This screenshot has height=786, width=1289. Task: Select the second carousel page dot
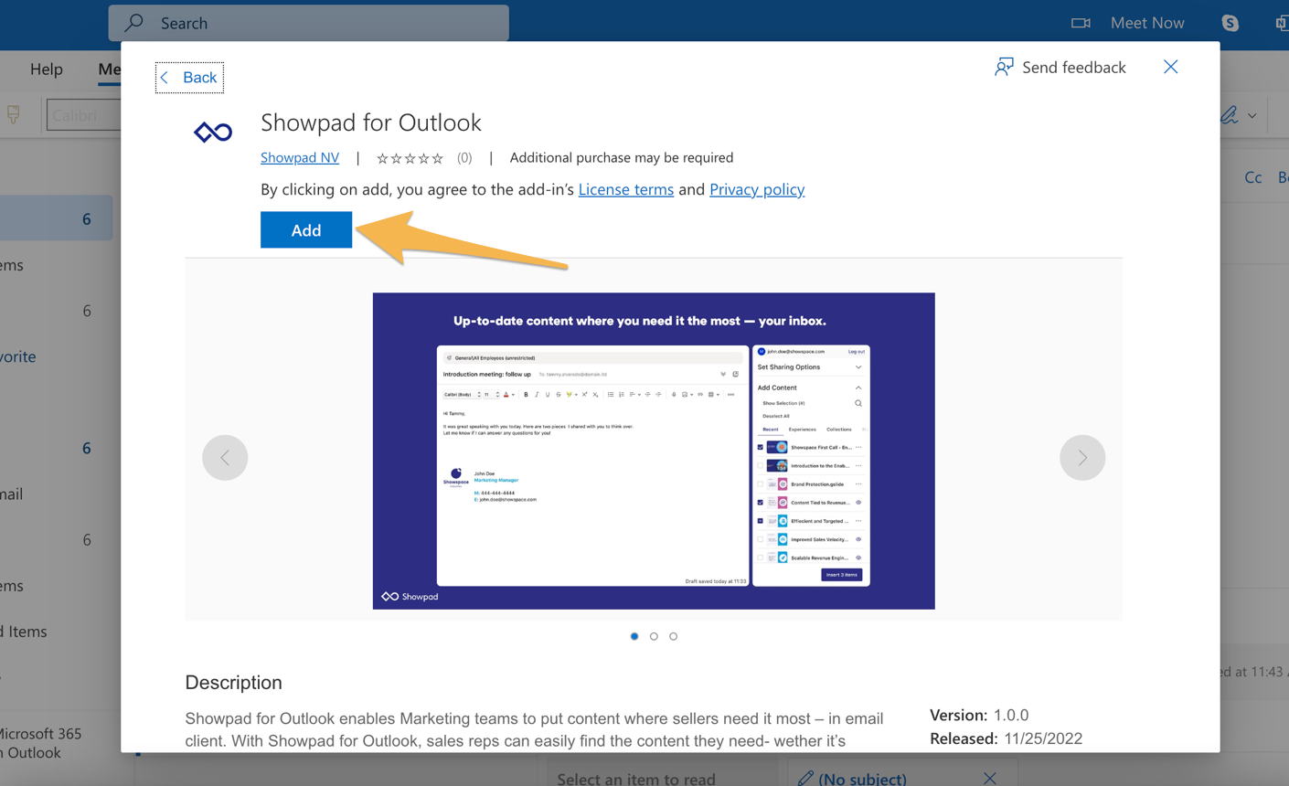point(654,636)
